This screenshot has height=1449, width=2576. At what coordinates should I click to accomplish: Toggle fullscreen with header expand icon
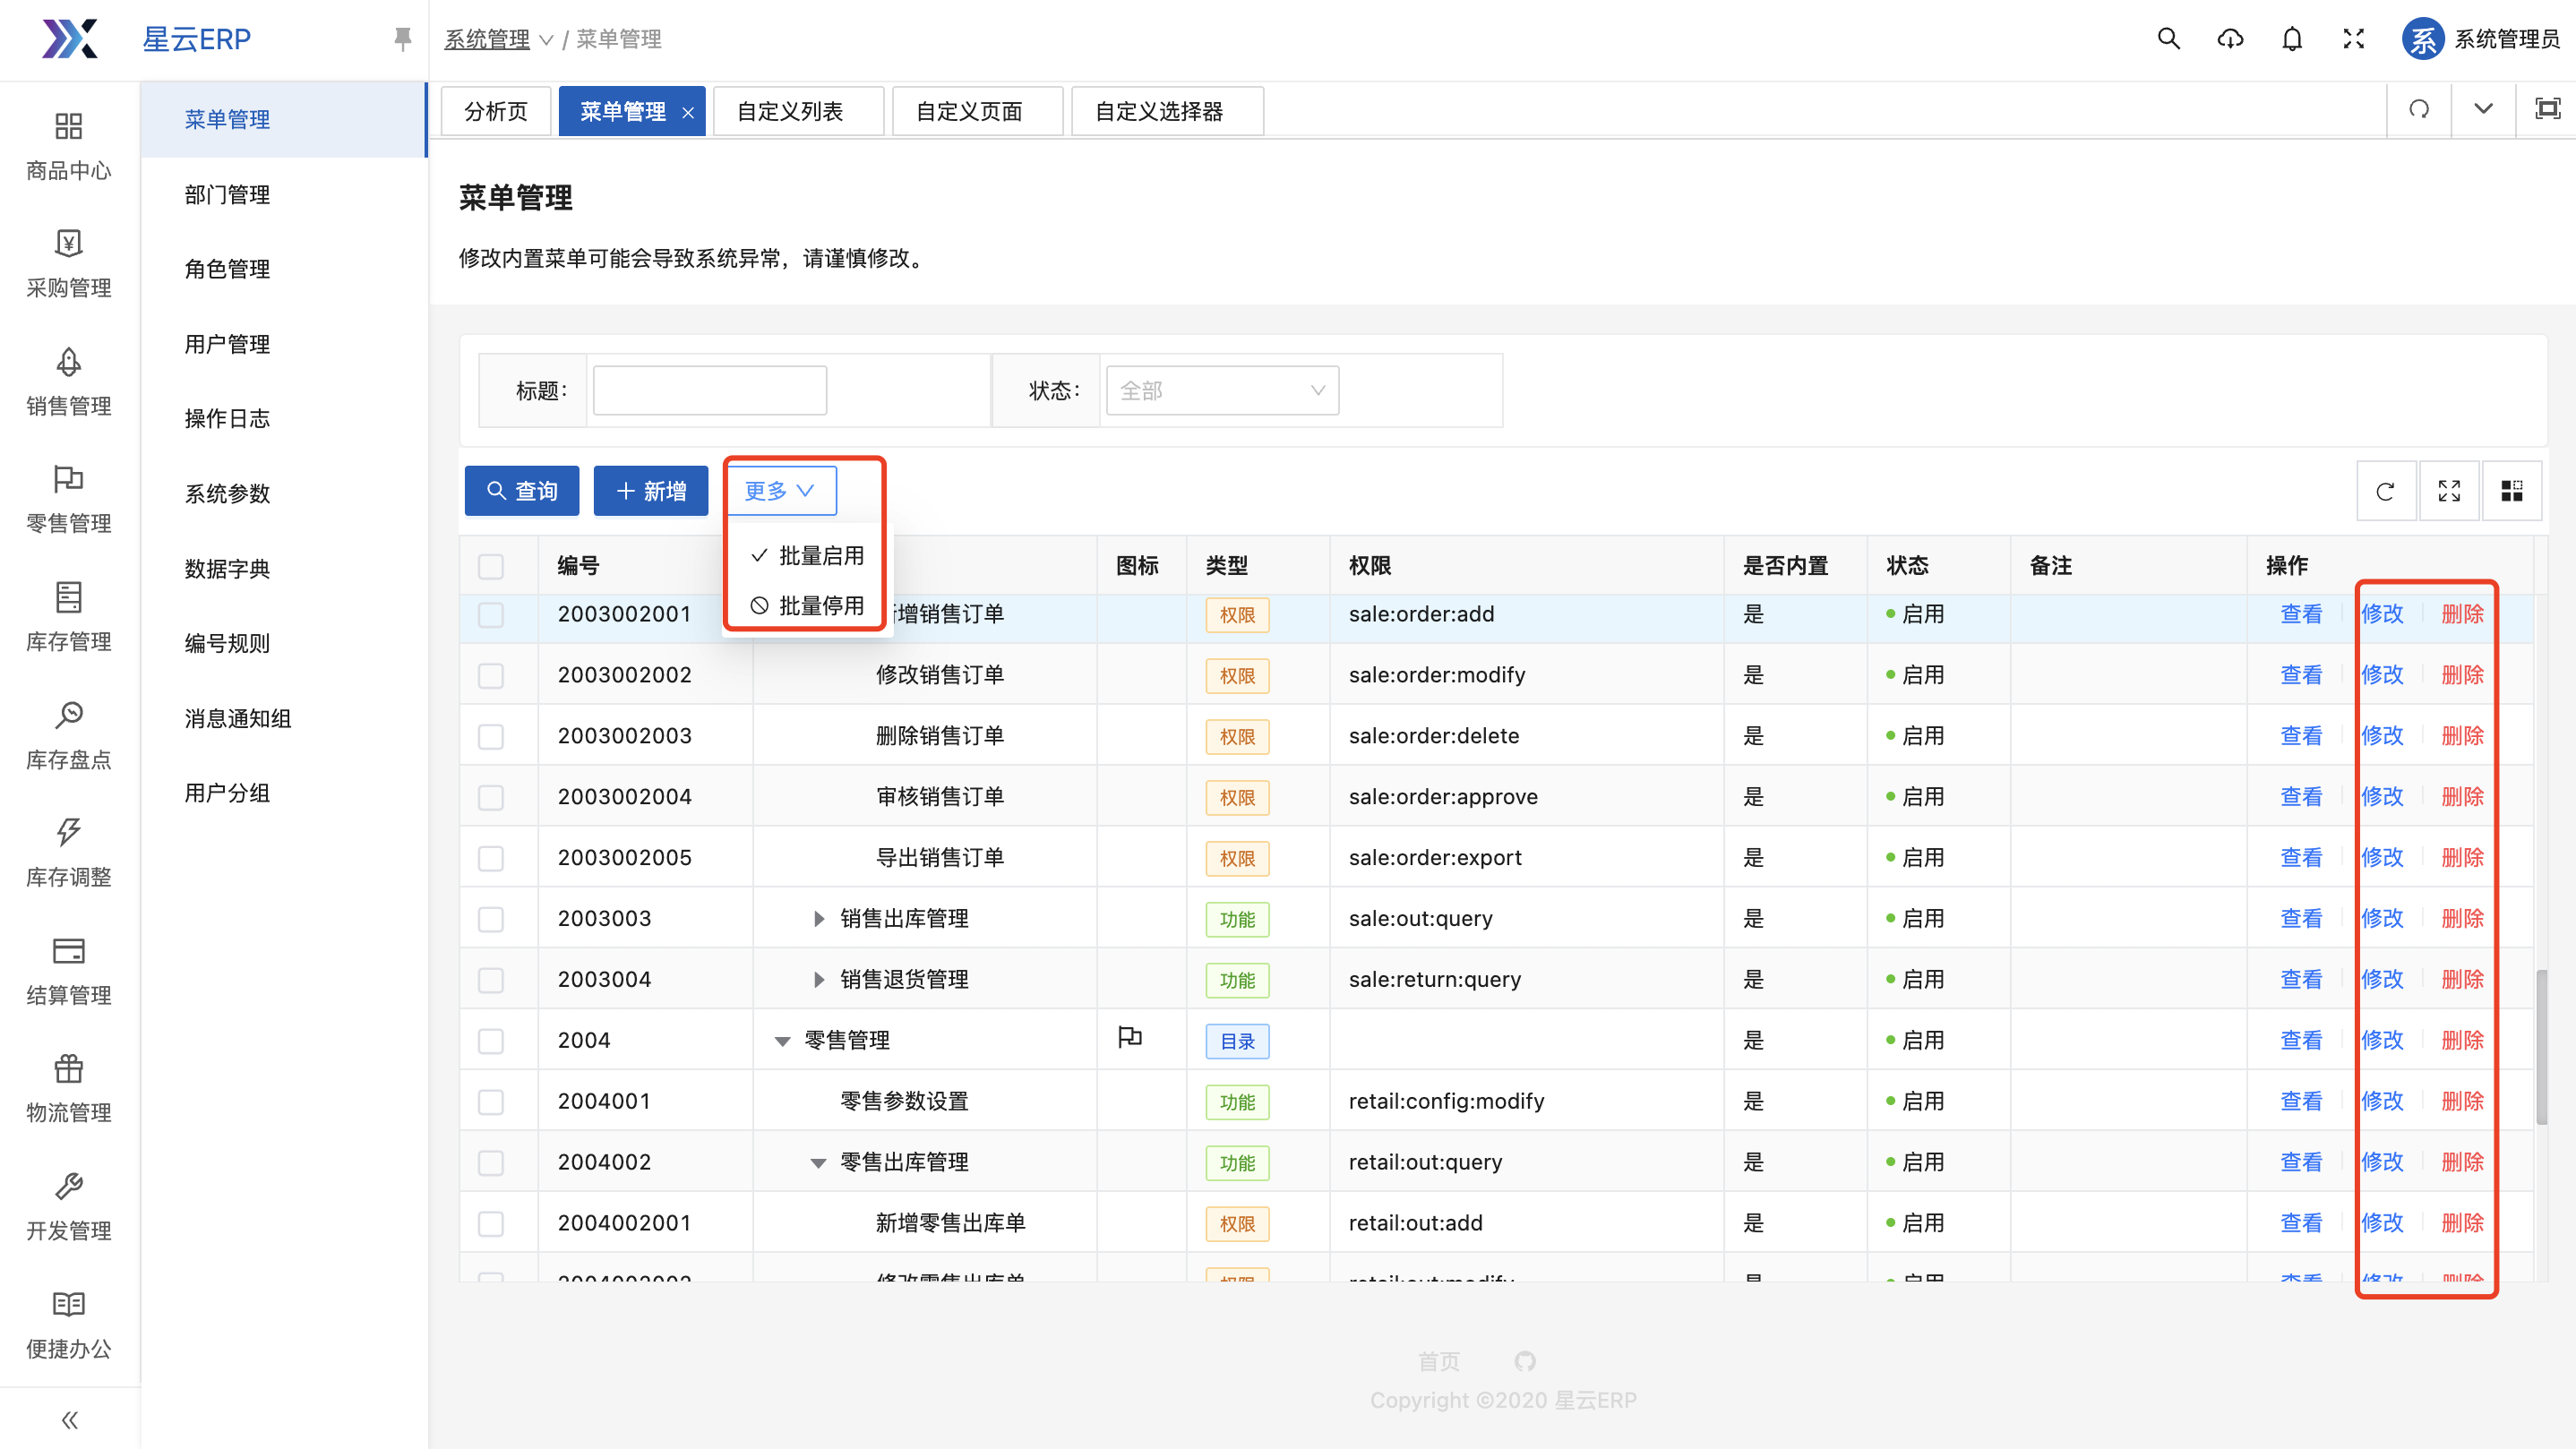coord(2354,39)
